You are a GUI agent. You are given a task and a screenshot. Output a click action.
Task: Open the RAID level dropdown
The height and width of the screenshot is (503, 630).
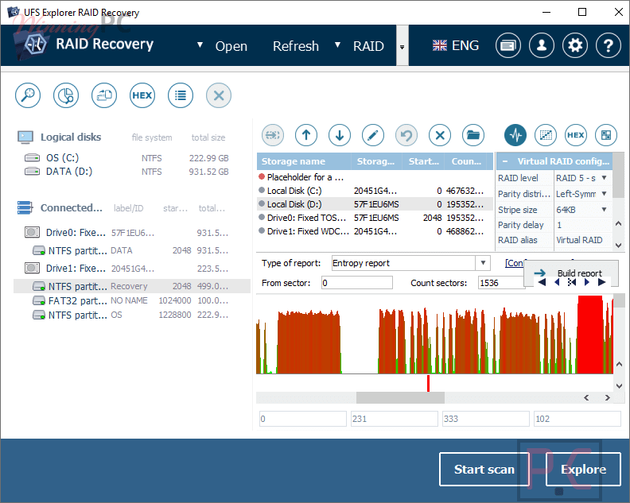[604, 178]
